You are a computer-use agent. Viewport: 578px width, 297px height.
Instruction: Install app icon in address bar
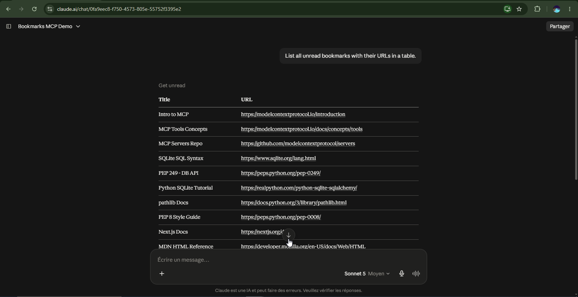coord(508,9)
